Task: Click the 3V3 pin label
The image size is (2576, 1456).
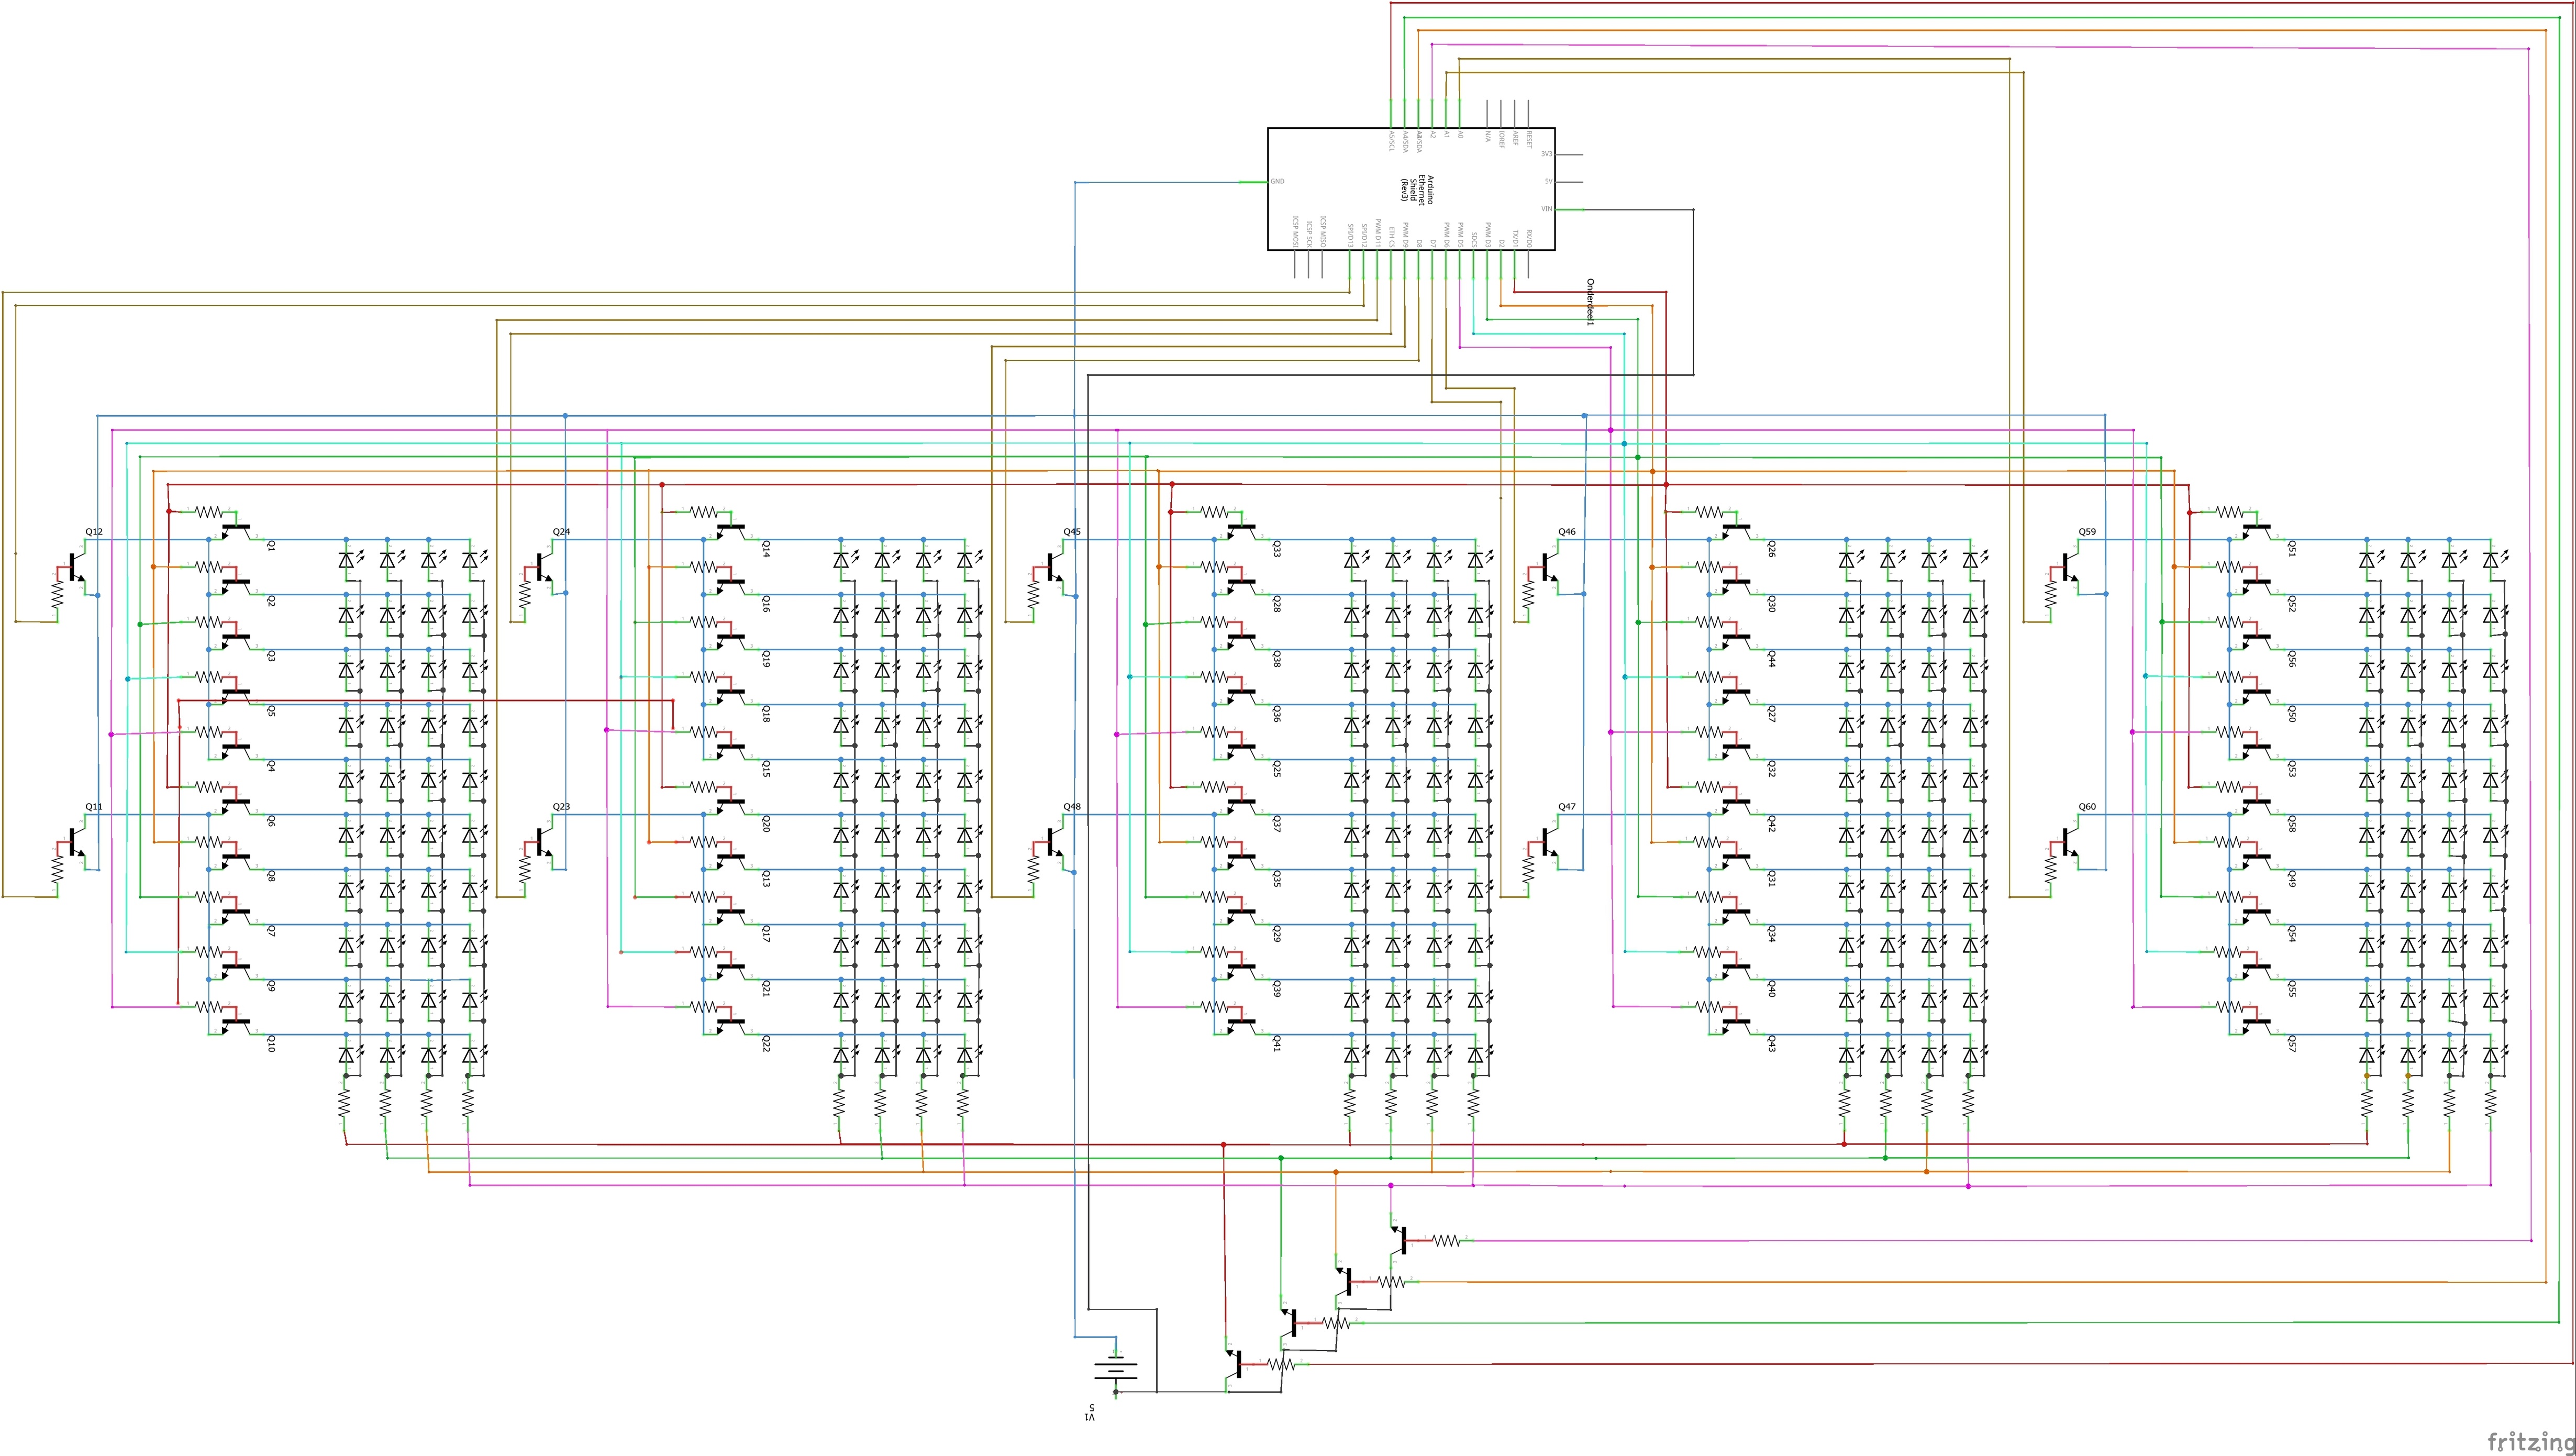Action: pos(1547,154)
